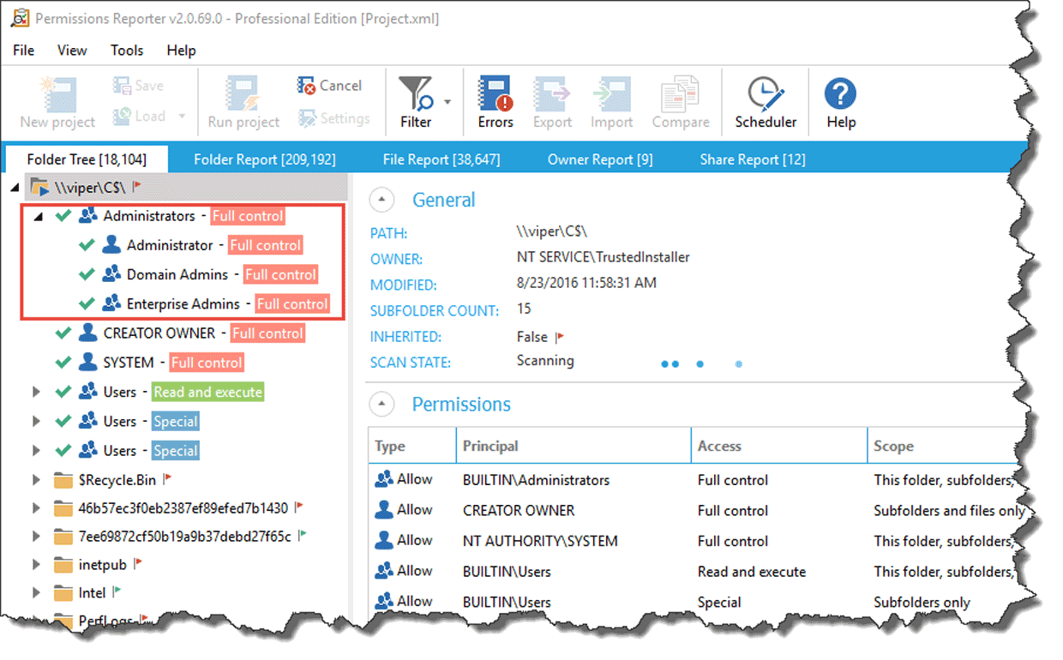This screenshot has width=1063, height=660.
Task: Open the Errors report icon
Action: coord(495,93)
